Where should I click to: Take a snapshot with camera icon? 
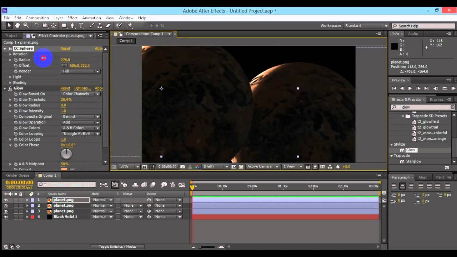(183, 167)
